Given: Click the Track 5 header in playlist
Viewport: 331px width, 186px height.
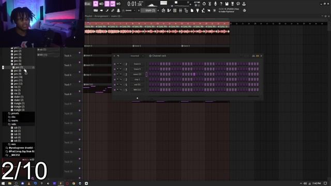Looking at the screenshot, I should point(72,66).
